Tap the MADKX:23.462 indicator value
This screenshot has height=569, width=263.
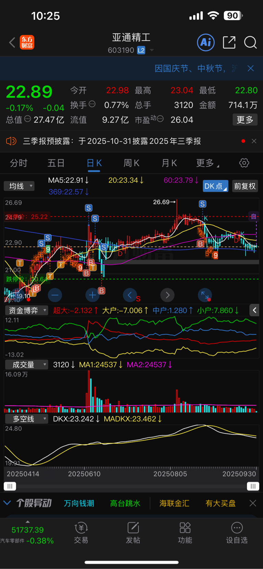133,419
